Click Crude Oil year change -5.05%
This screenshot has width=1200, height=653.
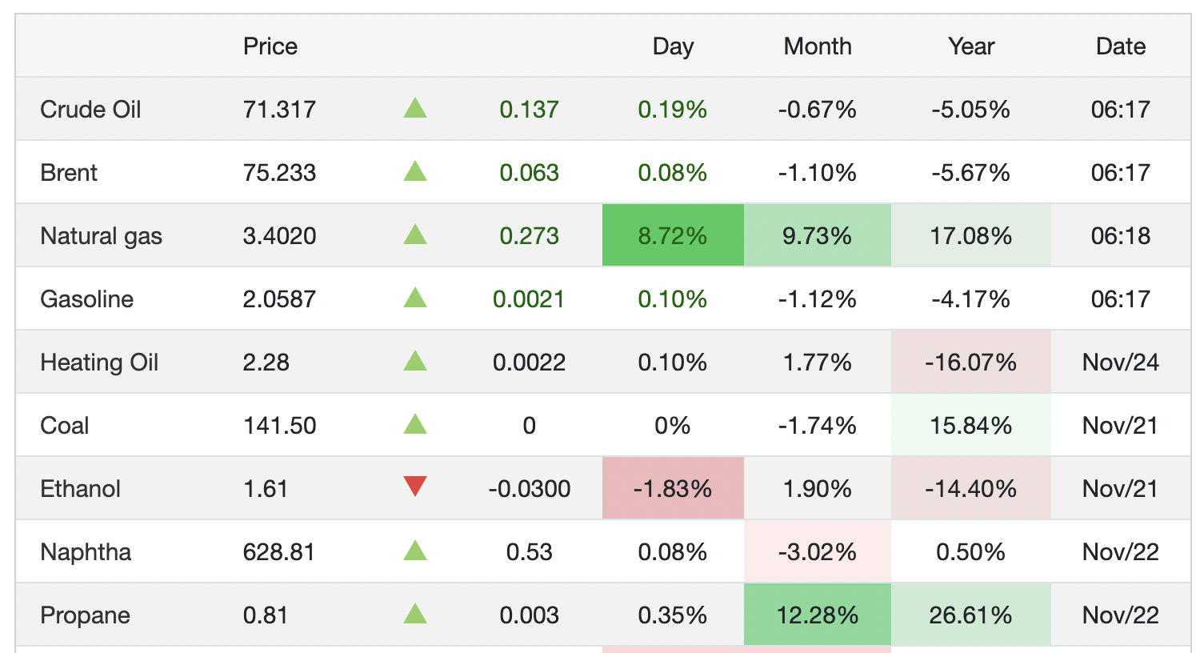coord(971,110)
